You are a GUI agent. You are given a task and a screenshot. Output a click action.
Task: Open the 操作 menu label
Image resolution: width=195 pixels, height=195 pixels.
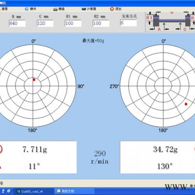coord(33,9)
